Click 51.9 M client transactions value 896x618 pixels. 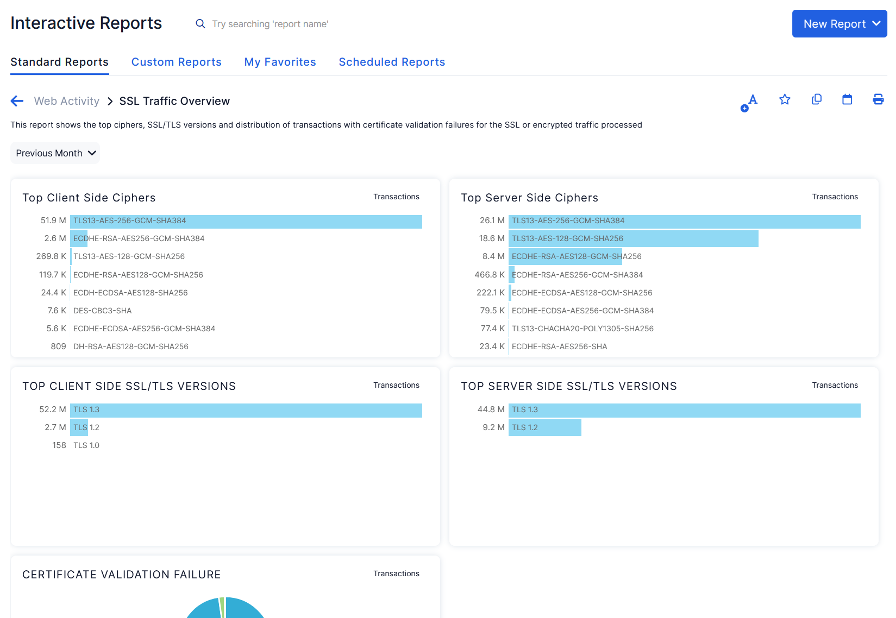coord(53,220)
